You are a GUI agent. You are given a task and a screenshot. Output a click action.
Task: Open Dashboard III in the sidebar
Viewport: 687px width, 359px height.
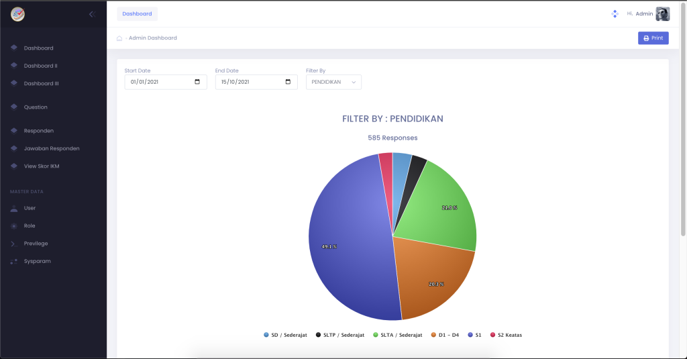[x=41, y=83]
